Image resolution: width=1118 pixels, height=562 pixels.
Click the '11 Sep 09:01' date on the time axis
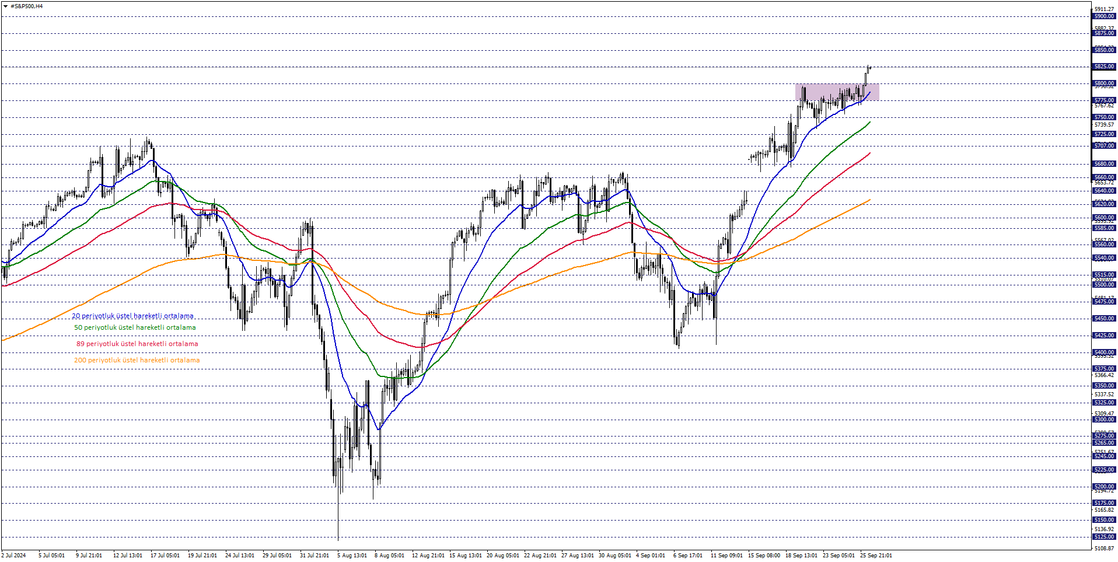click(x=726, y=556)
